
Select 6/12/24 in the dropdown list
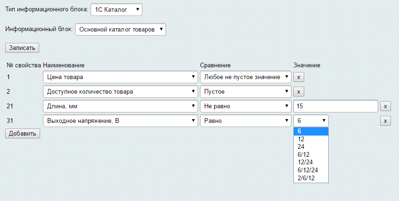click(x=311, y=170)
